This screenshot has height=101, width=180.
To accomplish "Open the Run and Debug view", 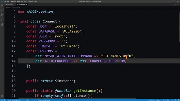I will pos(2,20).
